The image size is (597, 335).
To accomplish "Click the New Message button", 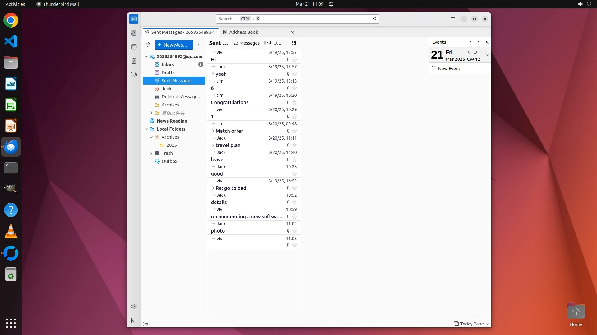I will click(174, 45).
